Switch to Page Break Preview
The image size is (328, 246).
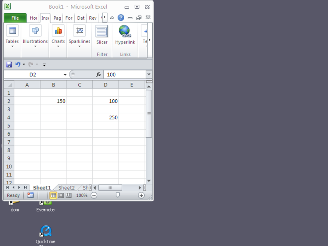[x=68, y=196]
